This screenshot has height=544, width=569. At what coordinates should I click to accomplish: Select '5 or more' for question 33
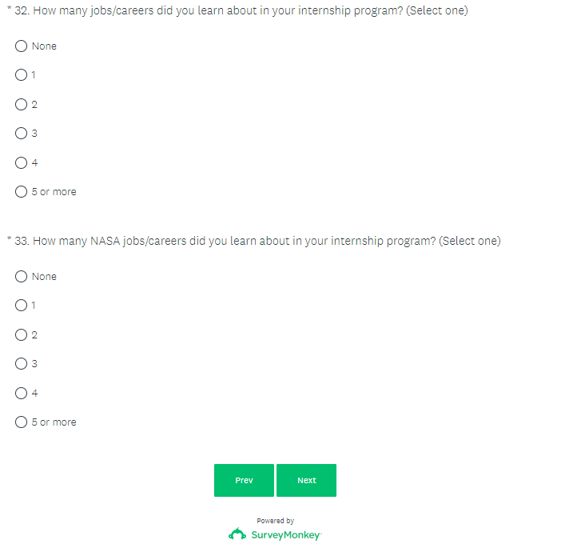tap(22, 422)
